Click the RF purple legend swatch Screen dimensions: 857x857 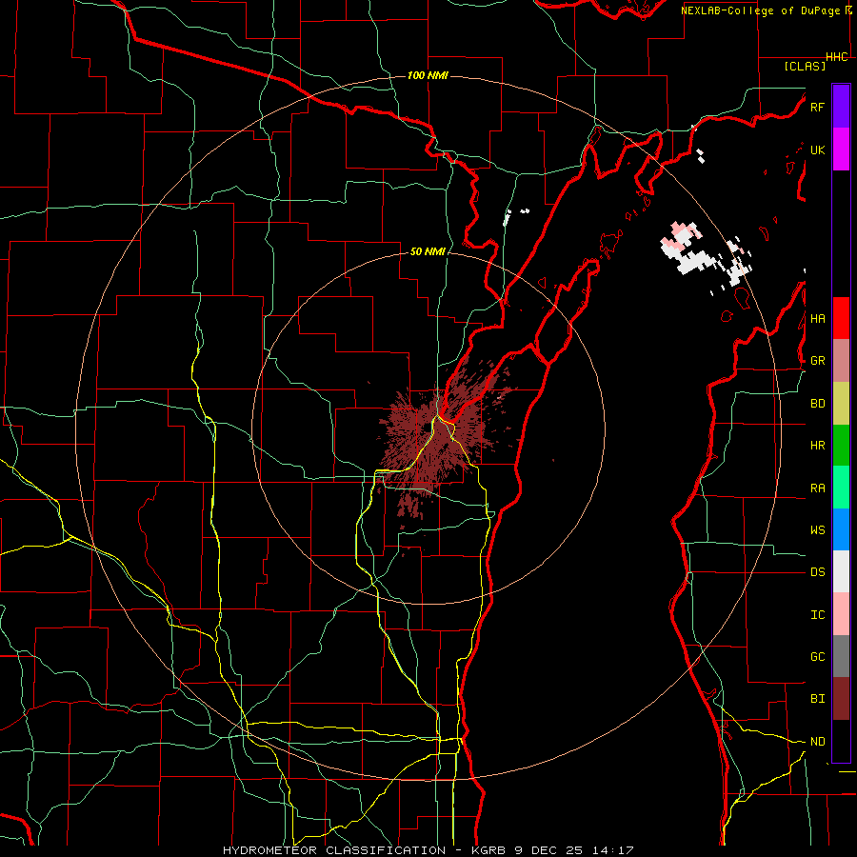point(841,107)
